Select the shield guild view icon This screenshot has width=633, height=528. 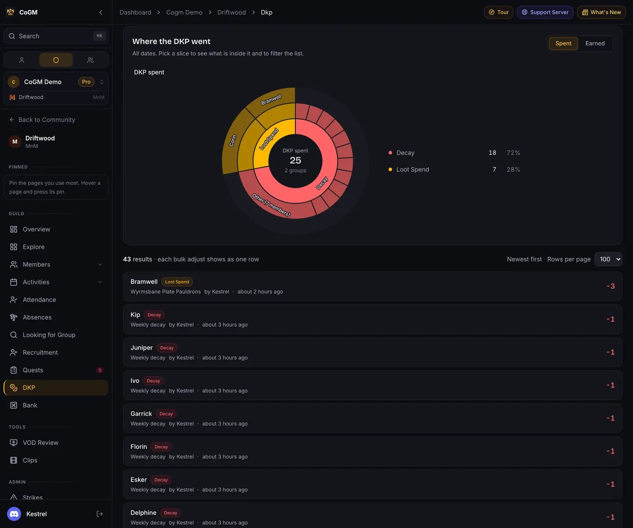(56, 60)
